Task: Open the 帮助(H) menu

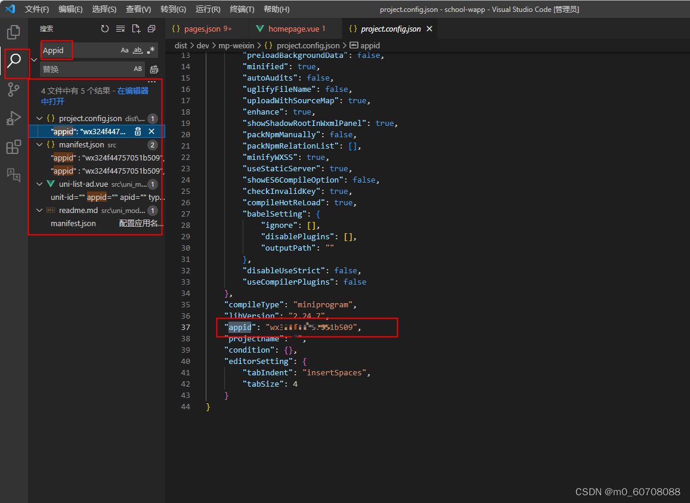Action: click(x=276, y=9)
